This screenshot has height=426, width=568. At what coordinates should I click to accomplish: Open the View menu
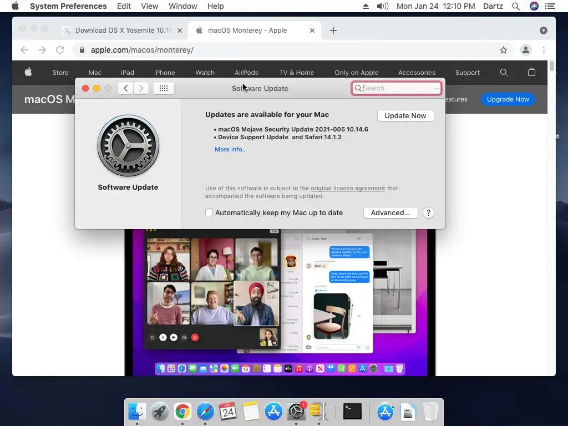point(150,6)
